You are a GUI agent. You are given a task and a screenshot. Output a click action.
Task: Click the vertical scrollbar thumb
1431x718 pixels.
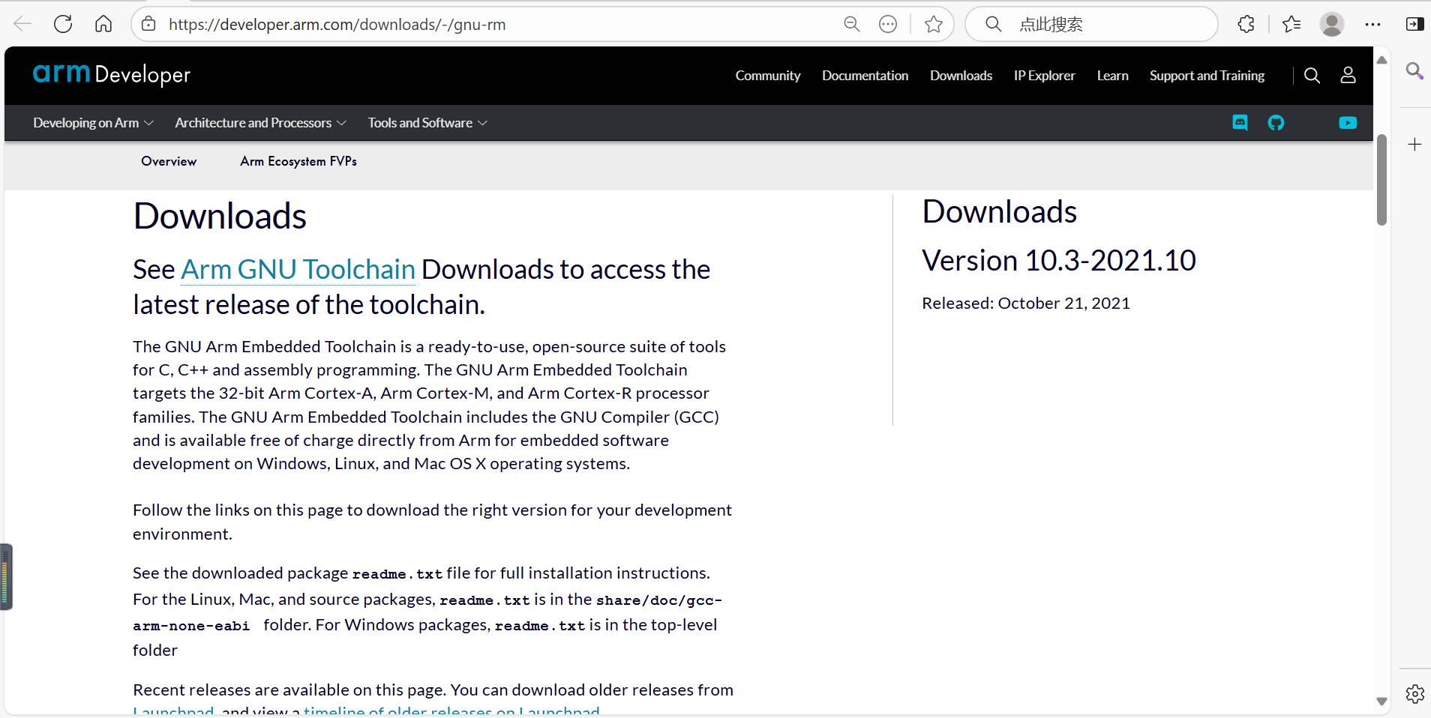point(1381,180)
